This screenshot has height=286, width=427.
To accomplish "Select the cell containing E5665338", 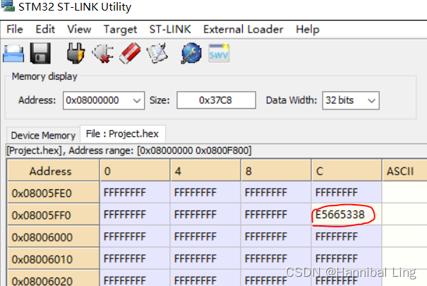I will [x=347, y=215].
